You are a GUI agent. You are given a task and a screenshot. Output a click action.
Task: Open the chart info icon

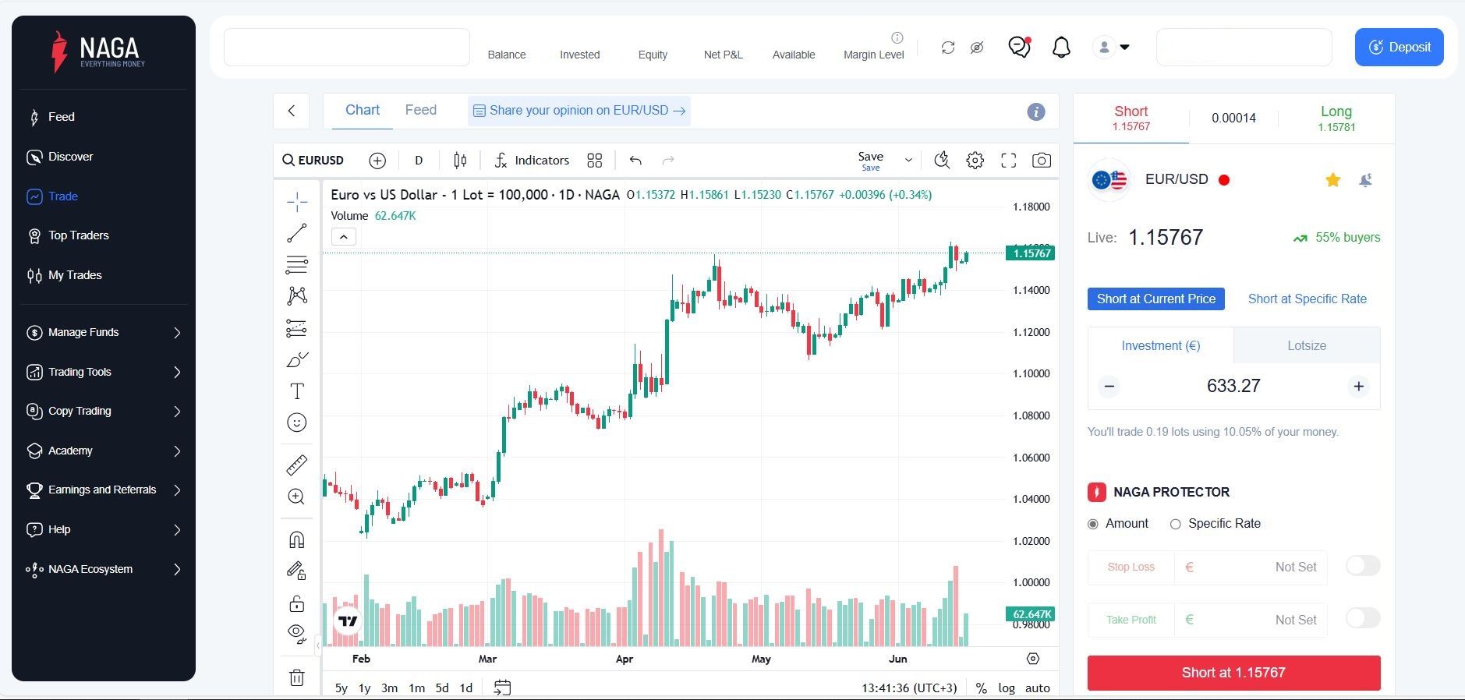[1035, 112]
